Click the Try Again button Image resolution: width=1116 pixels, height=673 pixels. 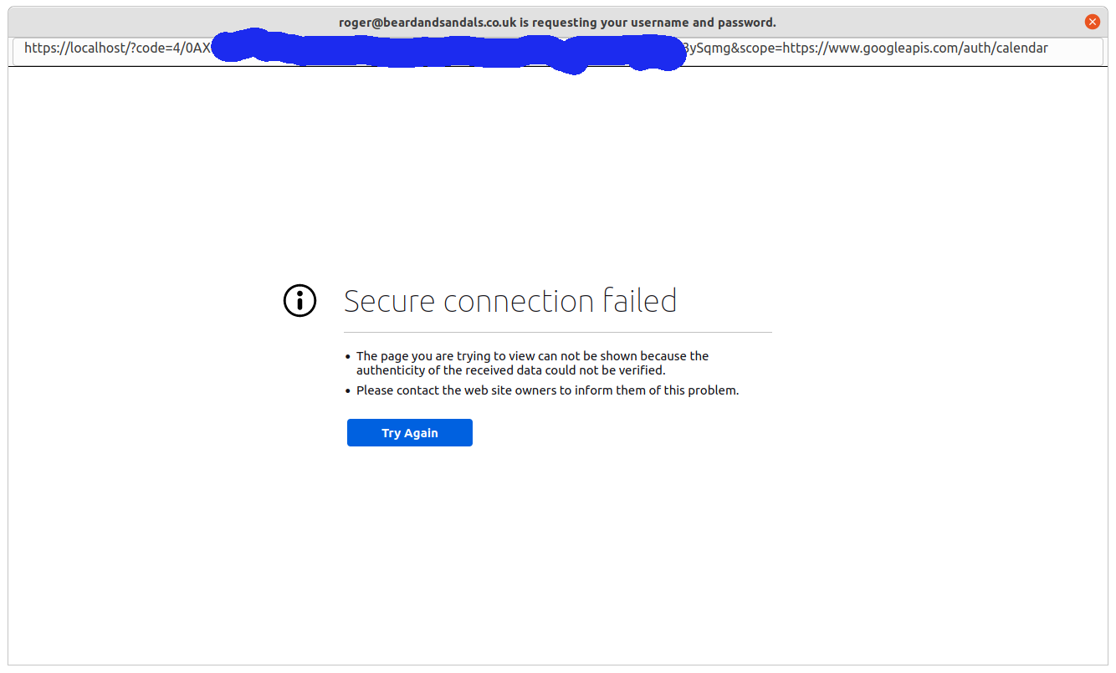410,433
